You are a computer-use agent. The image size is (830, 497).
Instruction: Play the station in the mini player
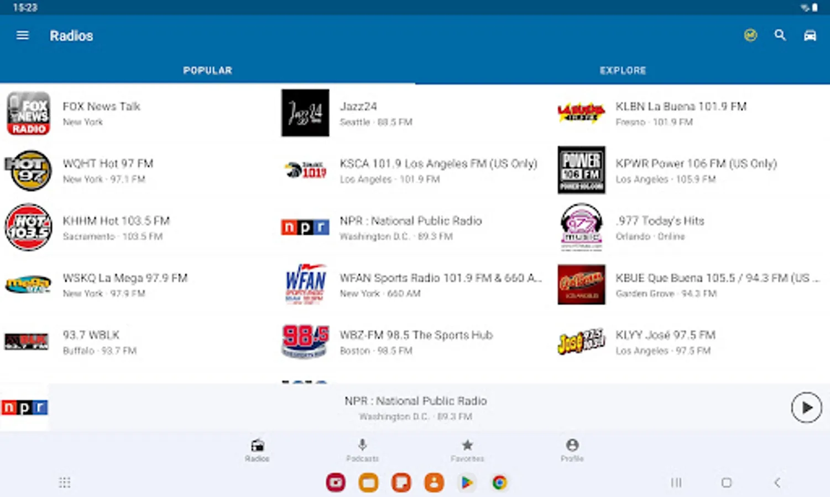click(x=806, y=408)
